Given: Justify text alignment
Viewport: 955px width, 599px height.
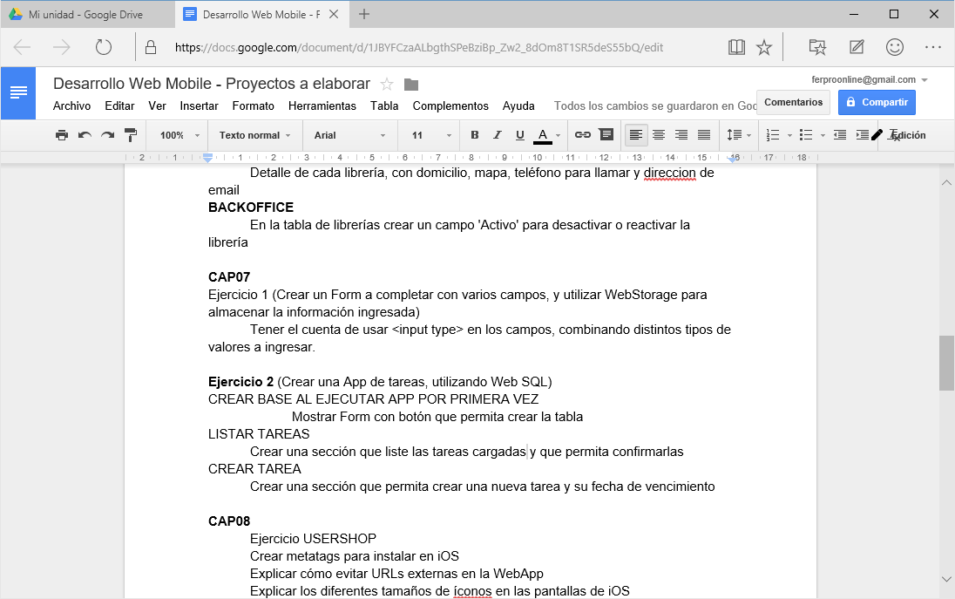Looking at the screenshot, I should (x=703, y=135).
